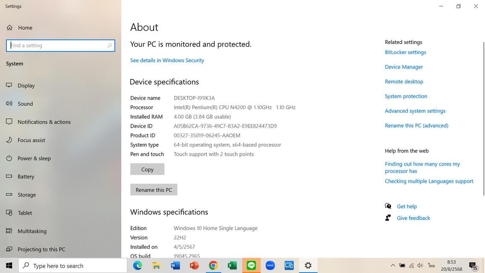Launch Microsoft Edge from the taskbar

coord(137,266)
